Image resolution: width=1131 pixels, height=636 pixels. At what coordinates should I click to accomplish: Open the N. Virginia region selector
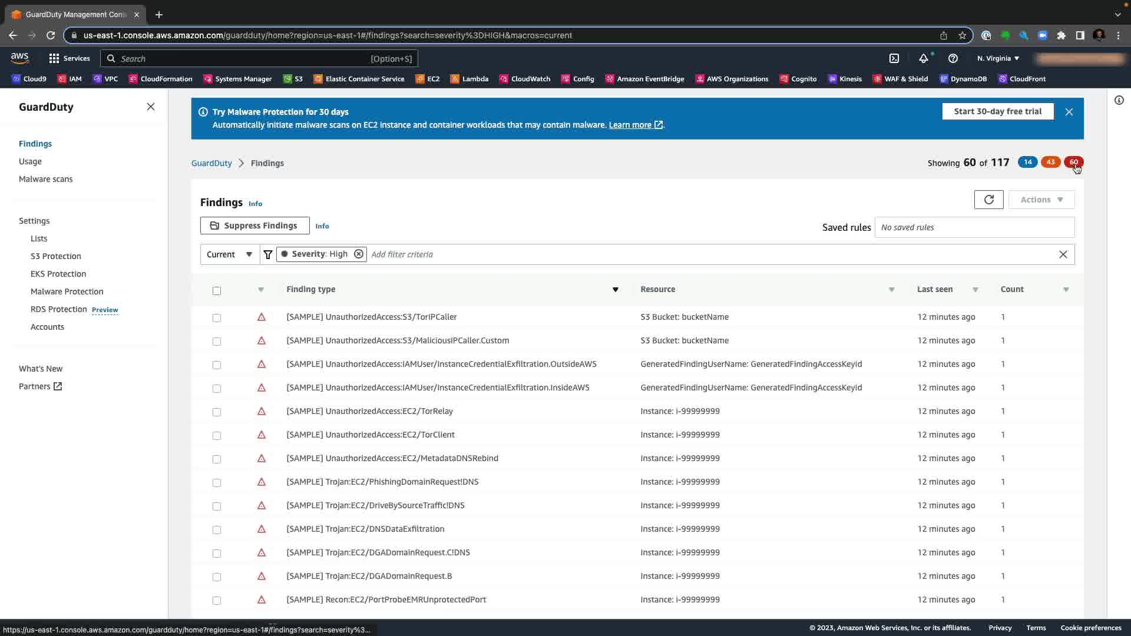998,58
